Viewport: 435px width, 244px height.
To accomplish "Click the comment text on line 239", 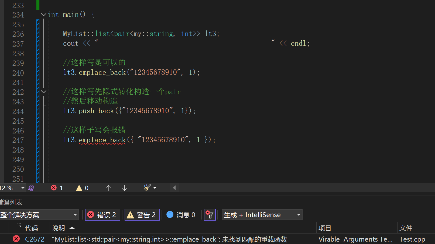I will (94, 62).
